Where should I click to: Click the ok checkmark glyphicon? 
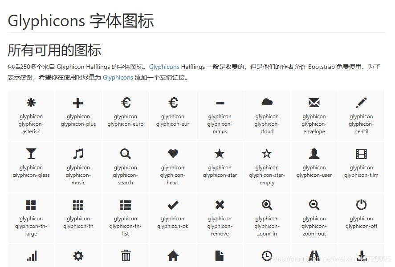pyautogui.click(x=173, y=205)
